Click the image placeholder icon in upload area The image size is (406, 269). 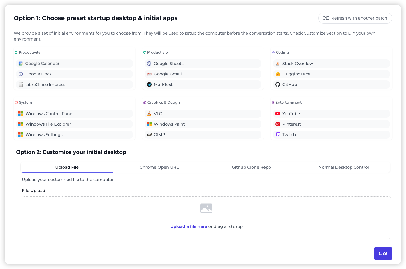pyautogui.click(x=206, y=208)
